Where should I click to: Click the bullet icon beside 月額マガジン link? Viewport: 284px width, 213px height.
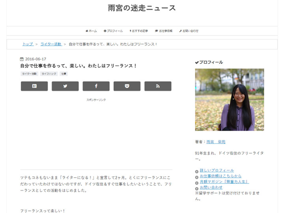point(197,183)
